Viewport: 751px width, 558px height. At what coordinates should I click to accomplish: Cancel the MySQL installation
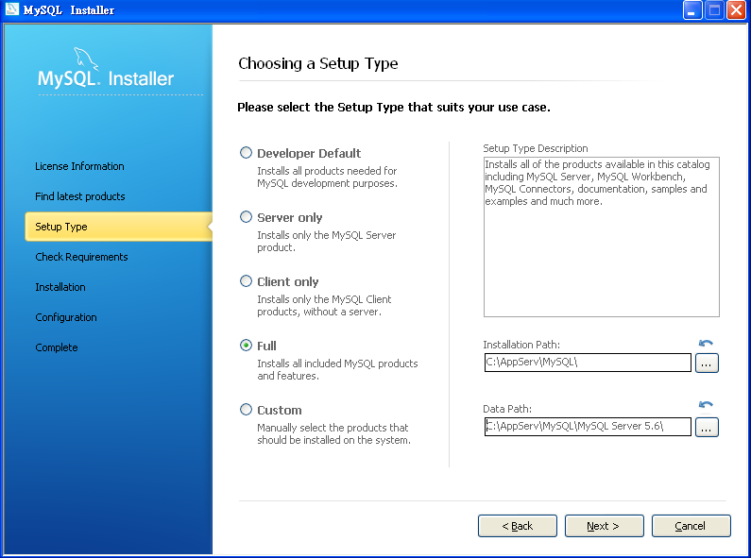click(x=691, y=526)
